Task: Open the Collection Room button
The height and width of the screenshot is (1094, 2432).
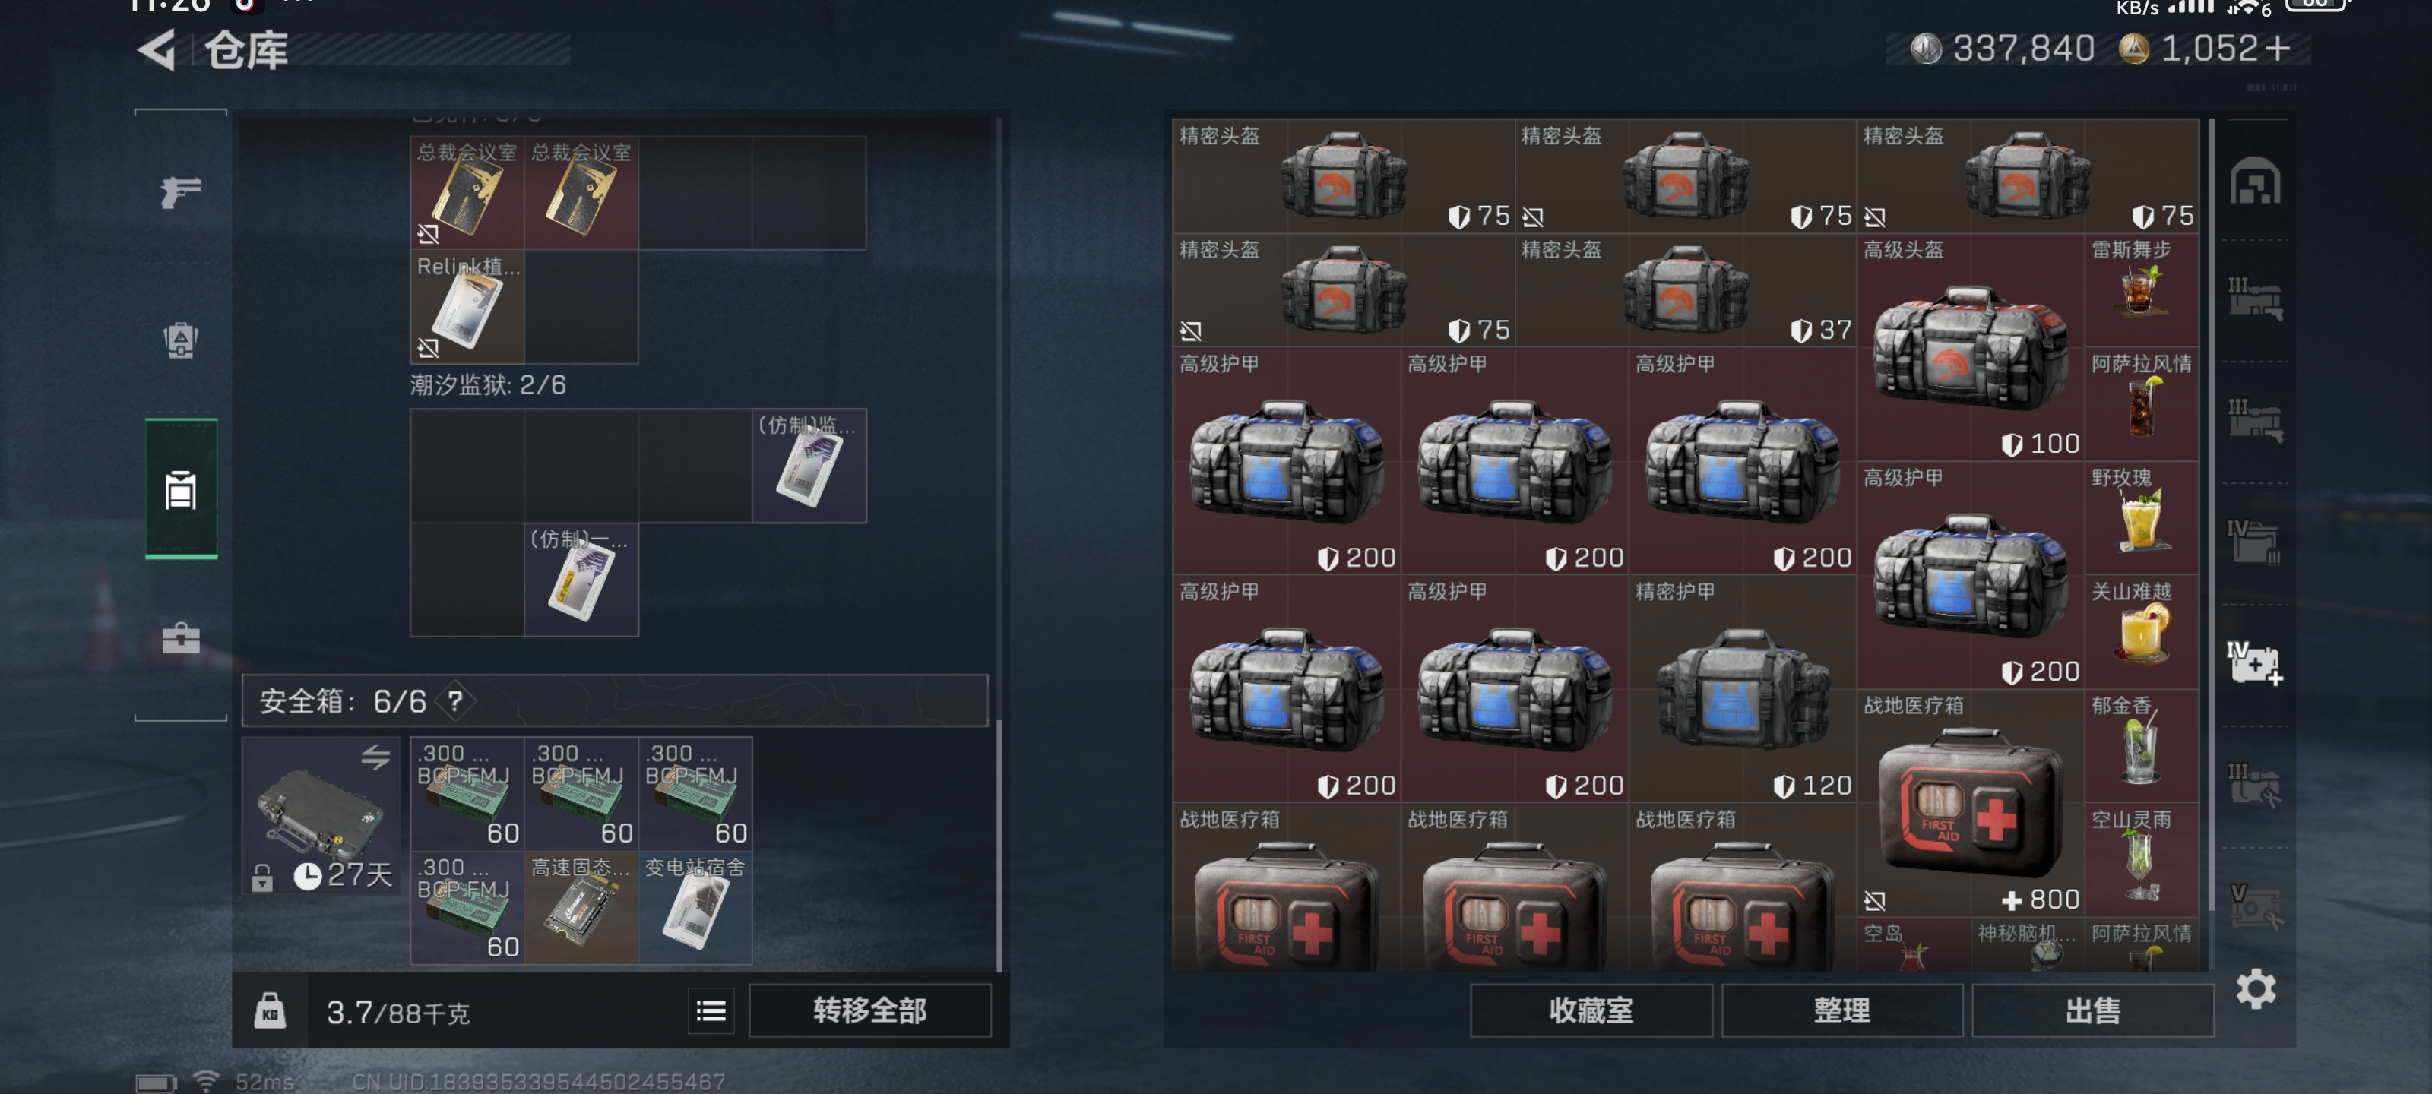Action: (1591, 1011)
